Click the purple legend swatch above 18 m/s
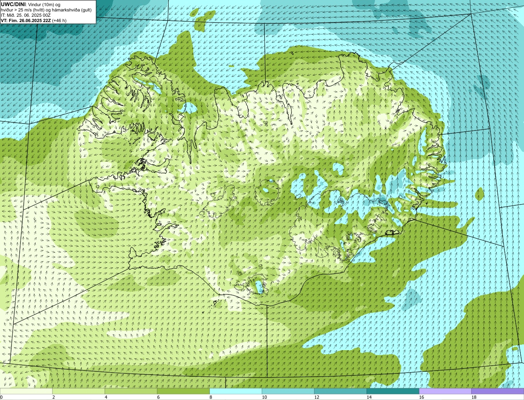Image resolution: width=524 pixels, height=400 pixels. 498,391
